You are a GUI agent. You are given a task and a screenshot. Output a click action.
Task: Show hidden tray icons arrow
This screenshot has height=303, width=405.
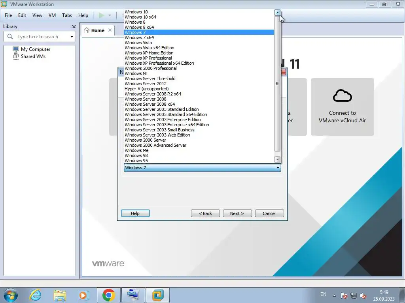(x=334, y=296)
